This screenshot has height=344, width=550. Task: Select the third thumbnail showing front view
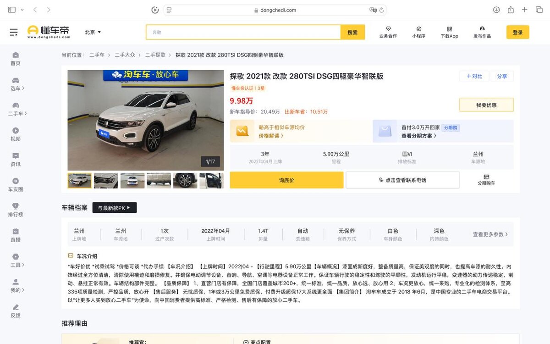tap(132, 180)
